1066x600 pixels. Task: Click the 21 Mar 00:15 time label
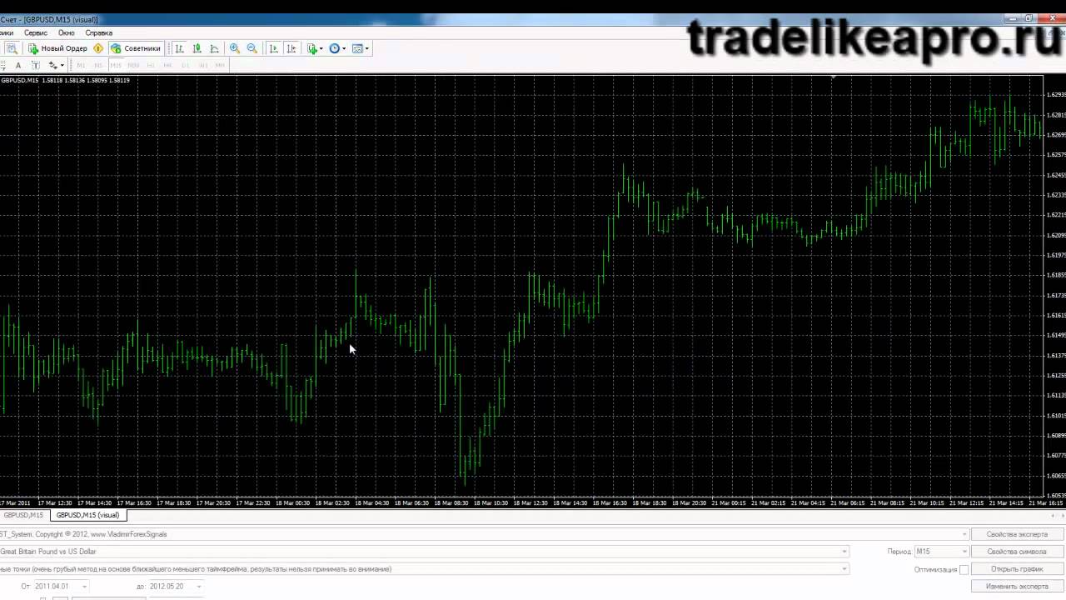pyautogui.click(x=730, y=503)
